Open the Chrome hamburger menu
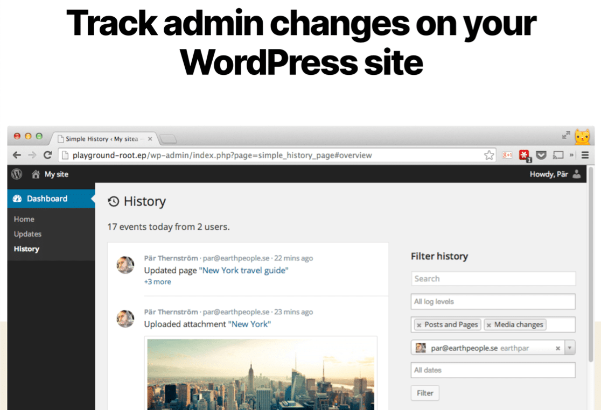This screenshot has width=601, height=410. coord(585,155)
